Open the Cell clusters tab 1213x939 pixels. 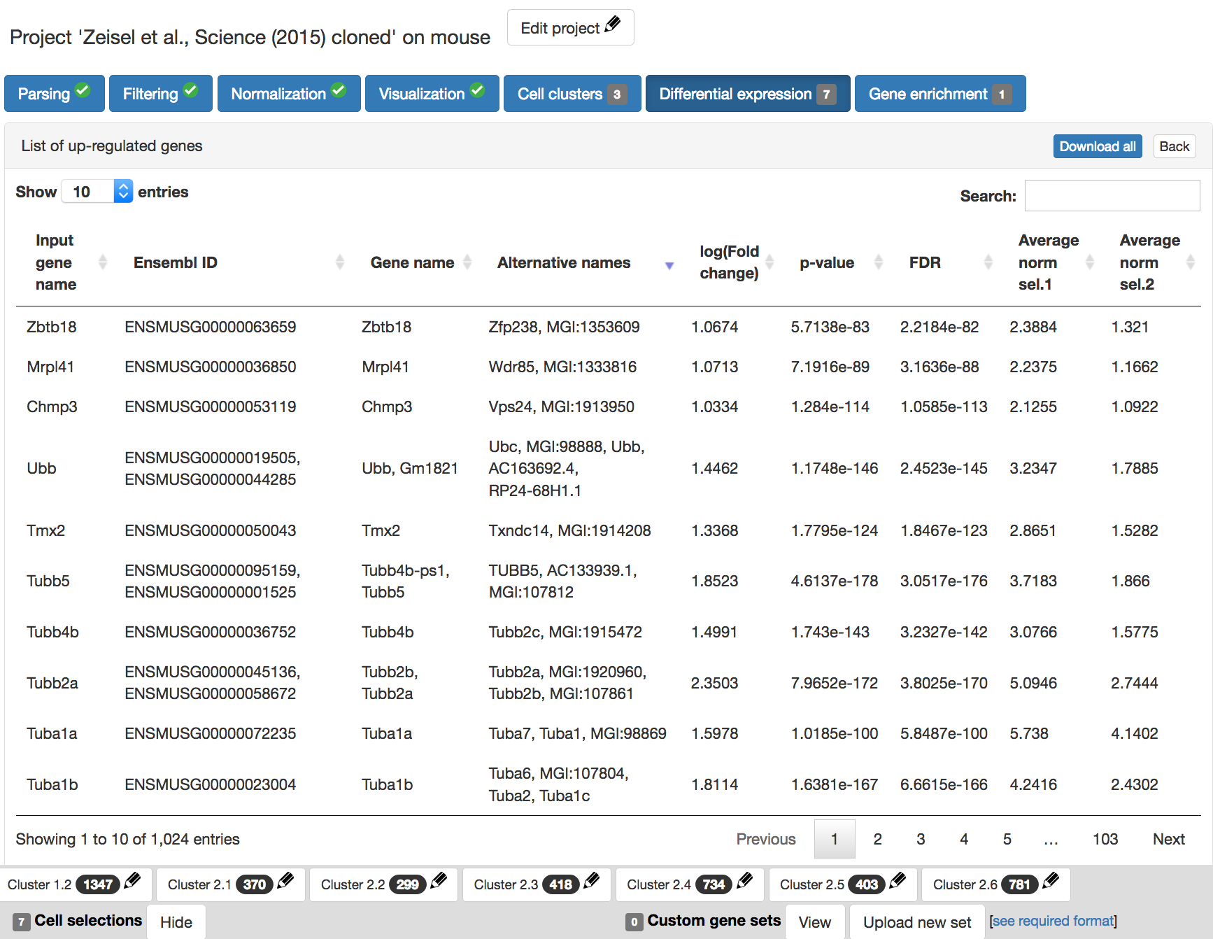click(572, 94)
